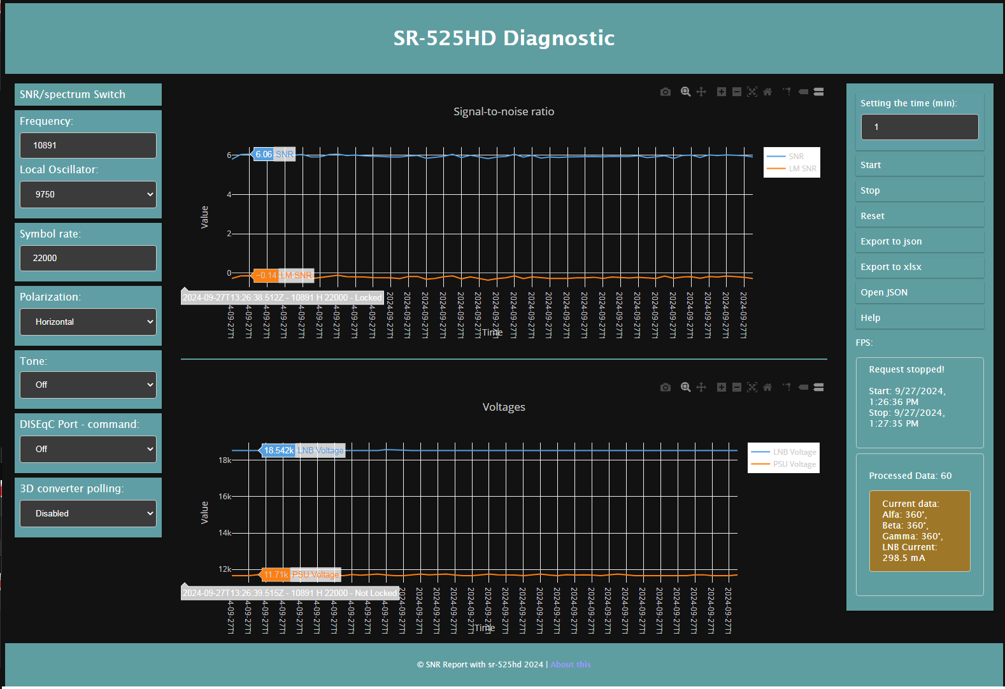Download Voltages chart as PNG via camera icon
1005x689 pixels.
tap(666, 387)
